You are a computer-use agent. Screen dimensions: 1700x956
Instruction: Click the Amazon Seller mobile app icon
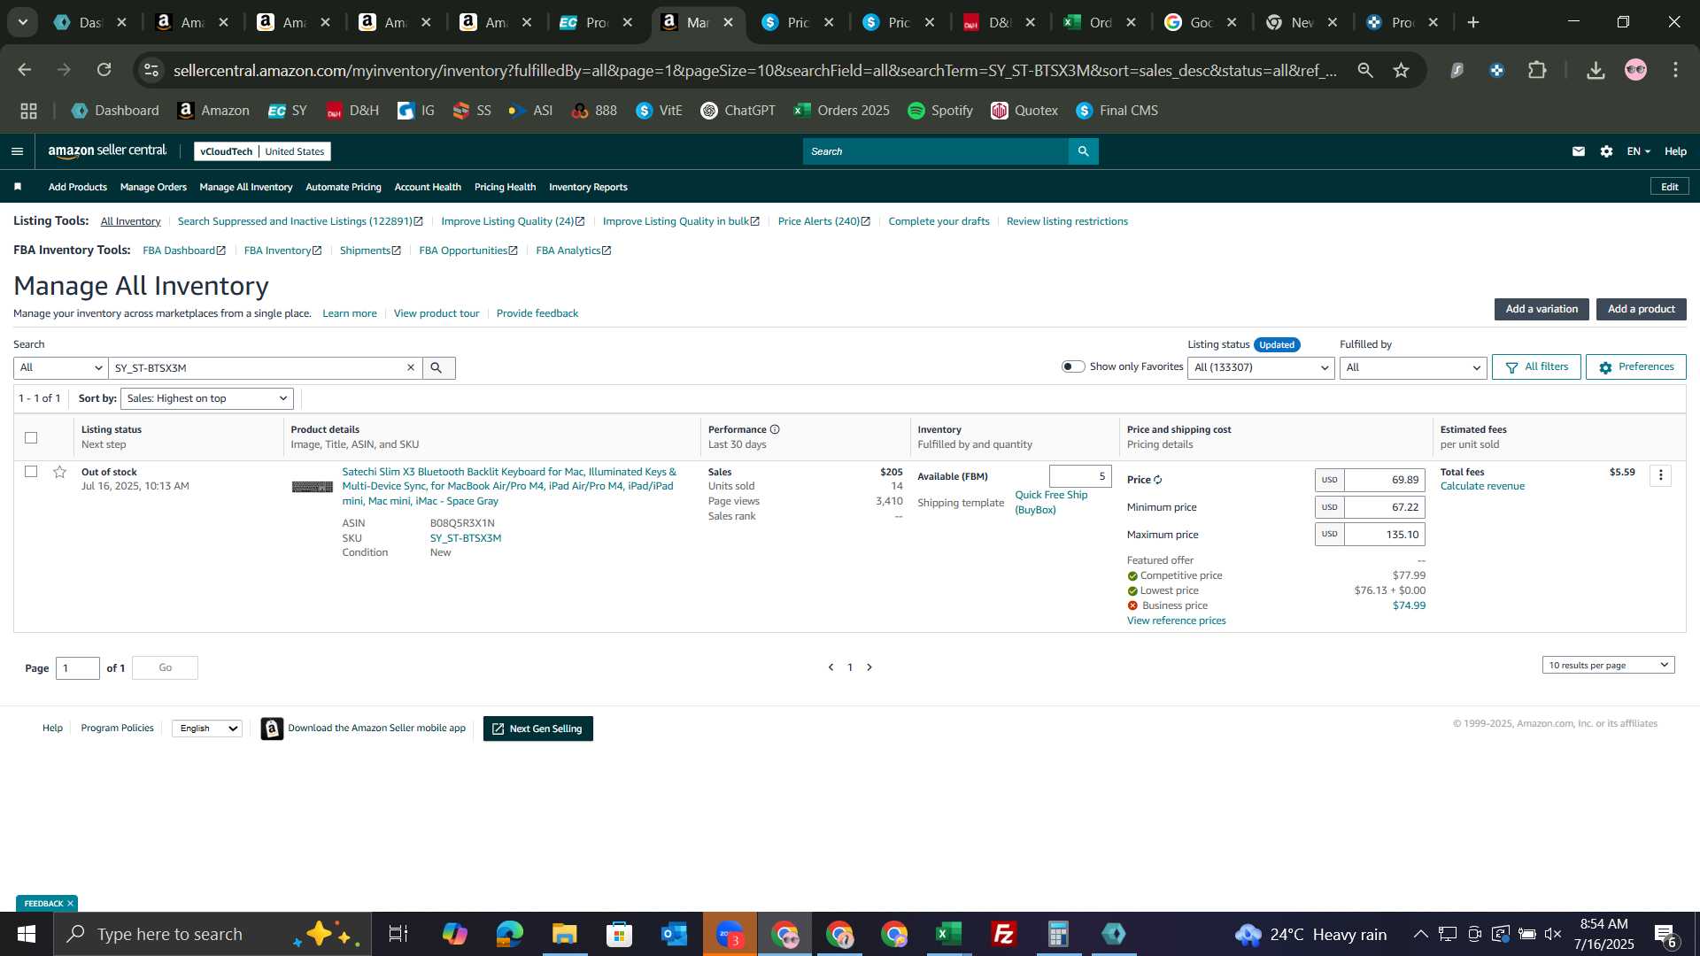point(272,729)
